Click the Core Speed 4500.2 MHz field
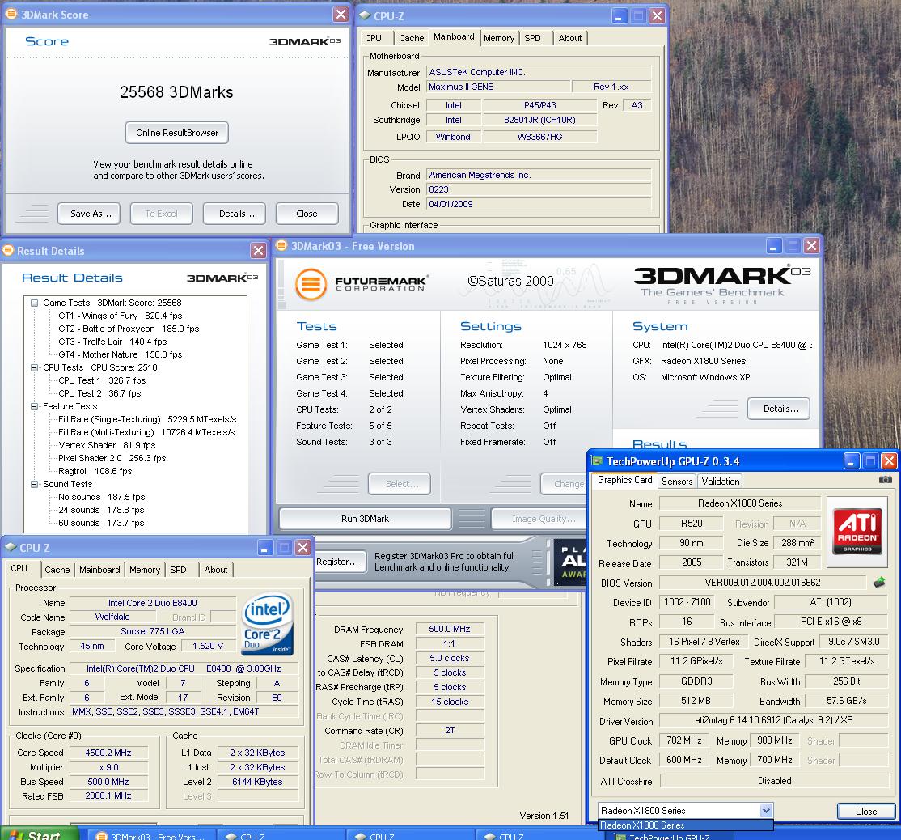This screenshot has height=840, width=901. tap(108, 753)
